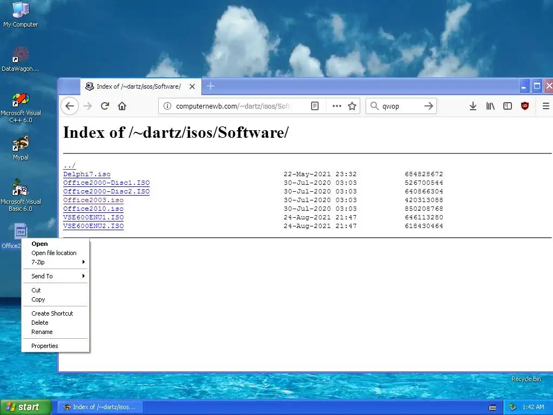Toggle reader view icon in address bar
This screenshot has height=415, width=553.
(315, 106)
